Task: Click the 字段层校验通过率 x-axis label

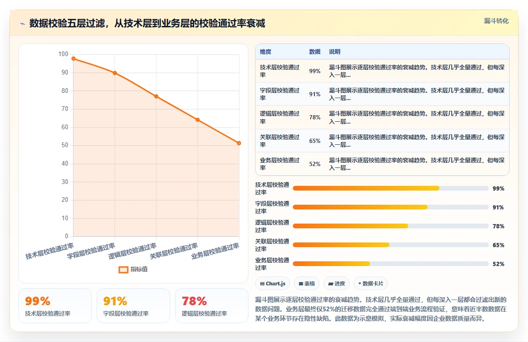Action: [x=91, y=251]
